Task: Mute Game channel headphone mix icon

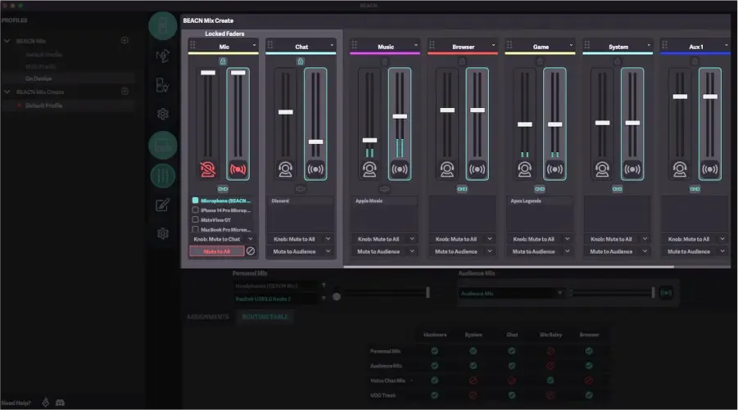Action: [525, 169]
